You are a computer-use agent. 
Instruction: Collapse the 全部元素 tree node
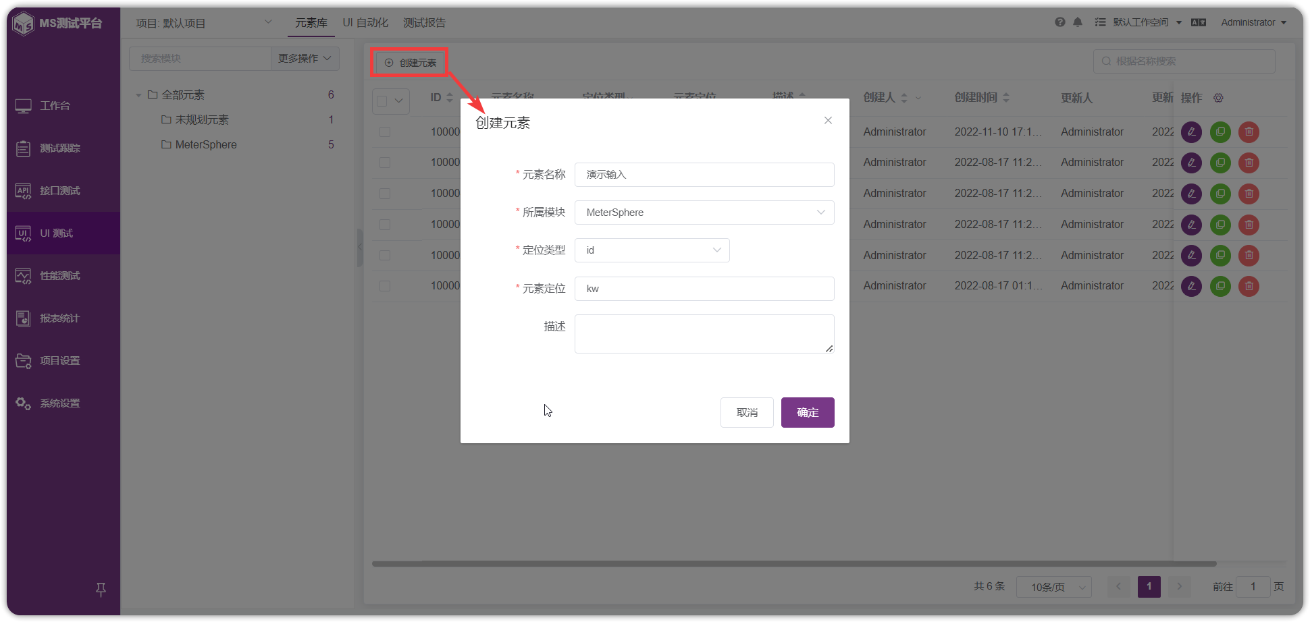click(x=138, y=95)
